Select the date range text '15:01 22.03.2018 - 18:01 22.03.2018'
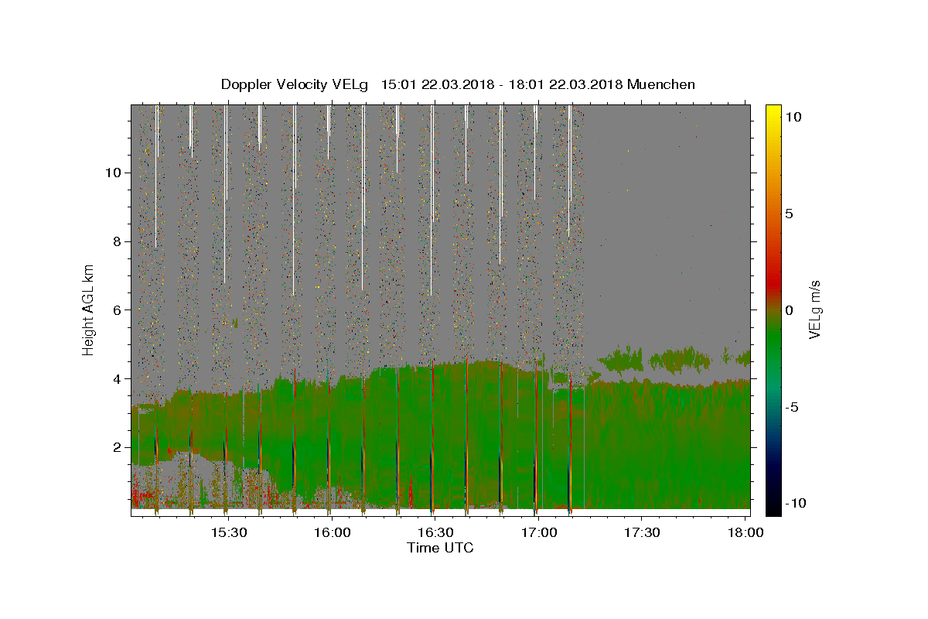This screenshot has width=928, height=619. tap(503, 84)
